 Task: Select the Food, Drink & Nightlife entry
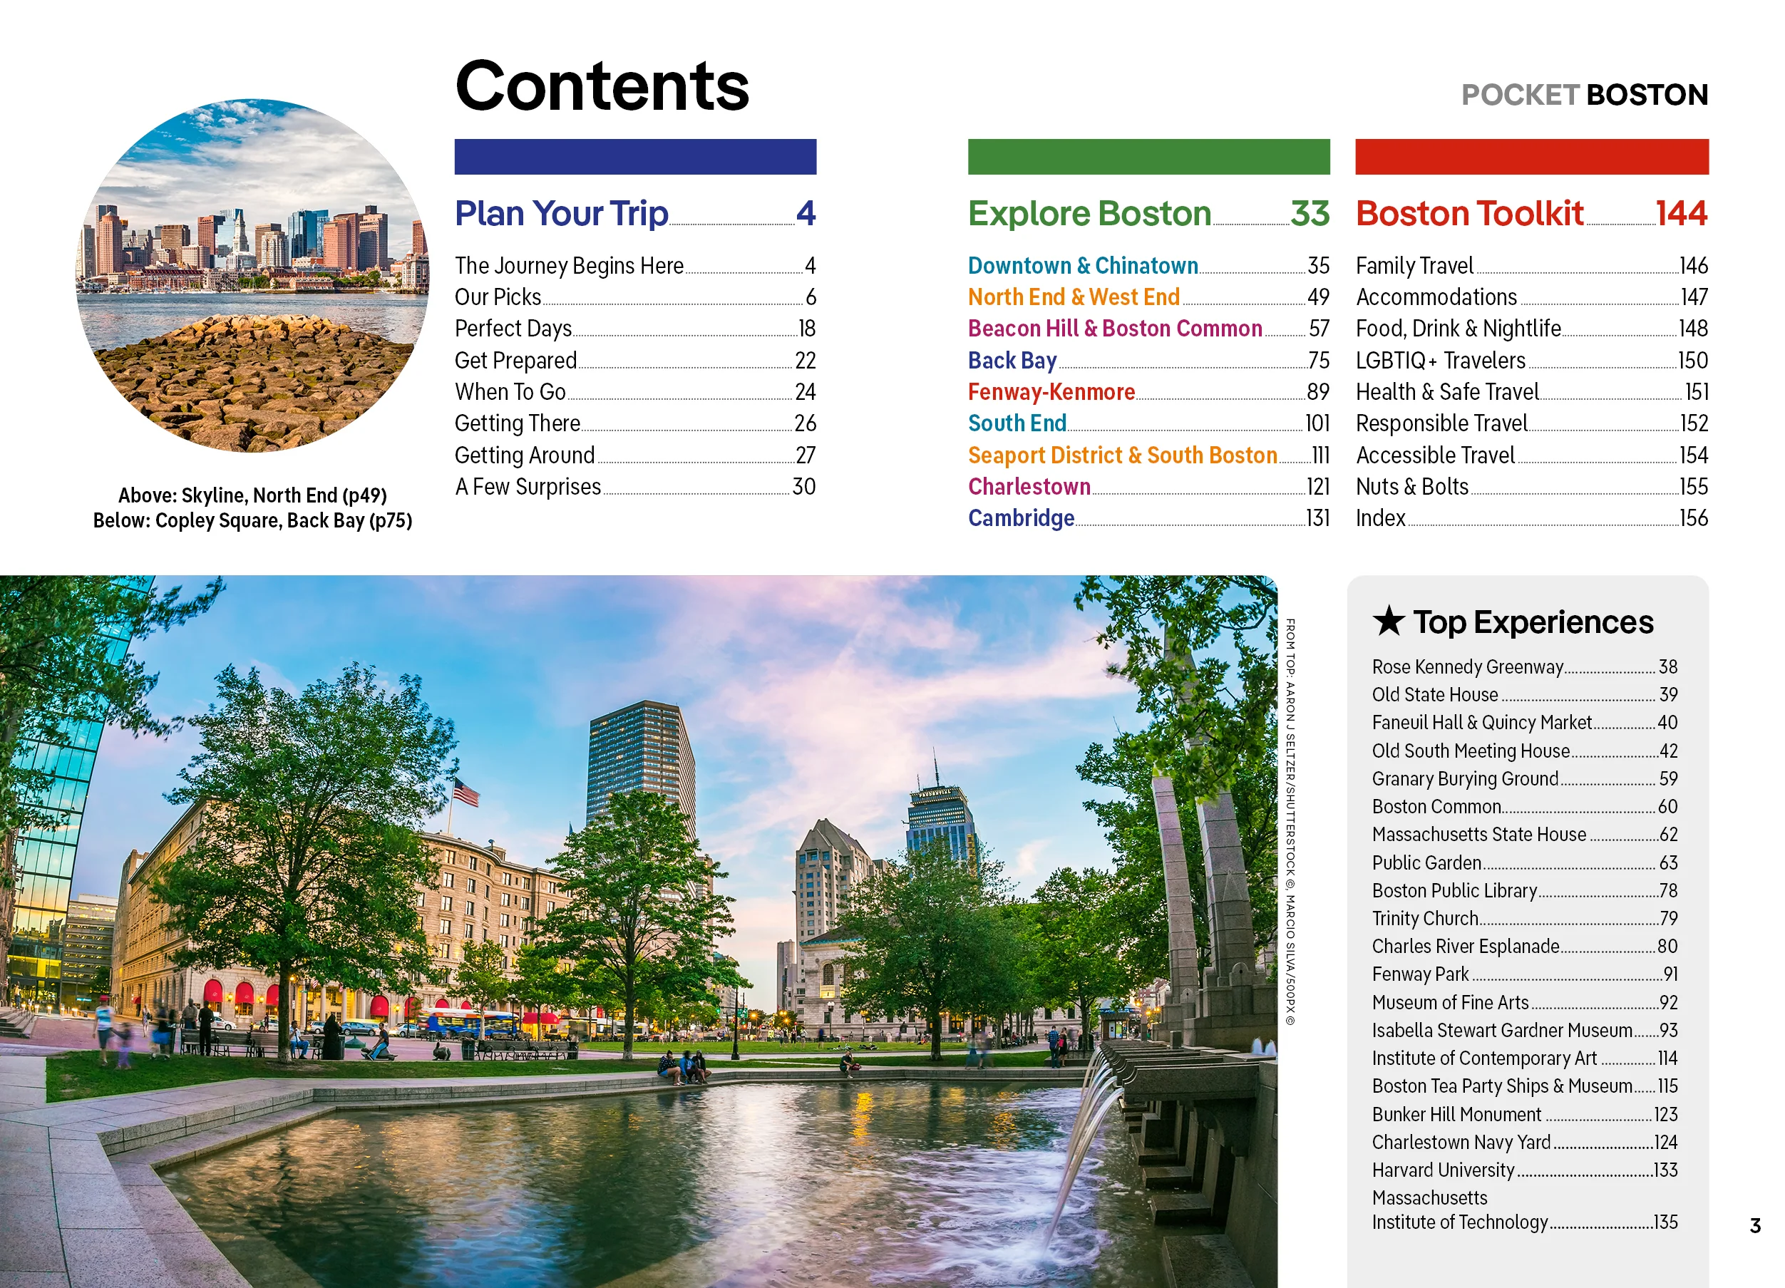pyautogui.click(x=1458, y=329)
